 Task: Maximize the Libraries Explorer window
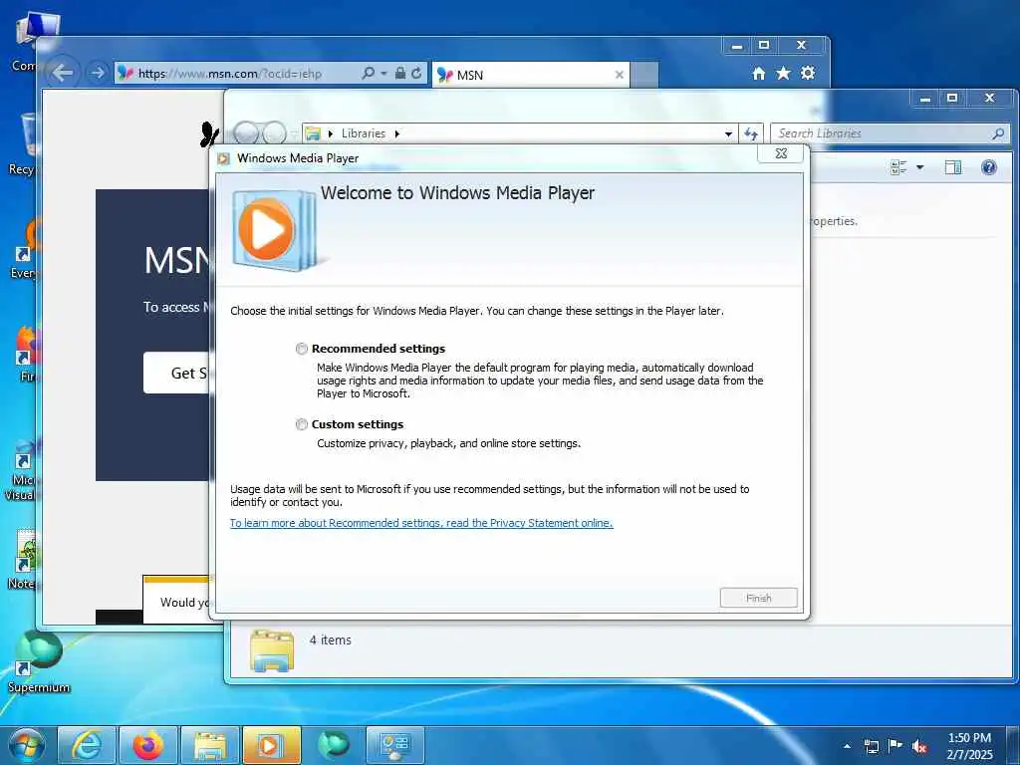(x=951, y=98)
